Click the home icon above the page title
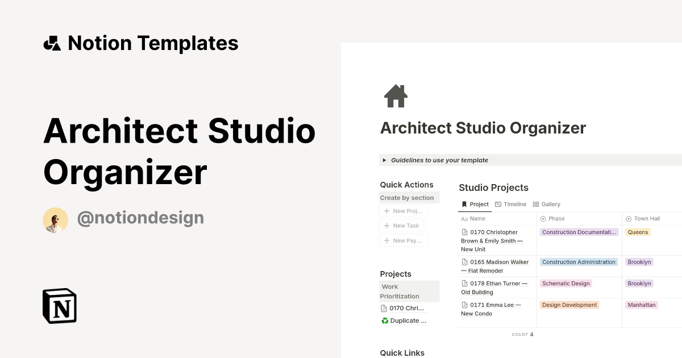The height and width of the screenshot is (358, 682). pyautogui.click(x=396, y=95)
